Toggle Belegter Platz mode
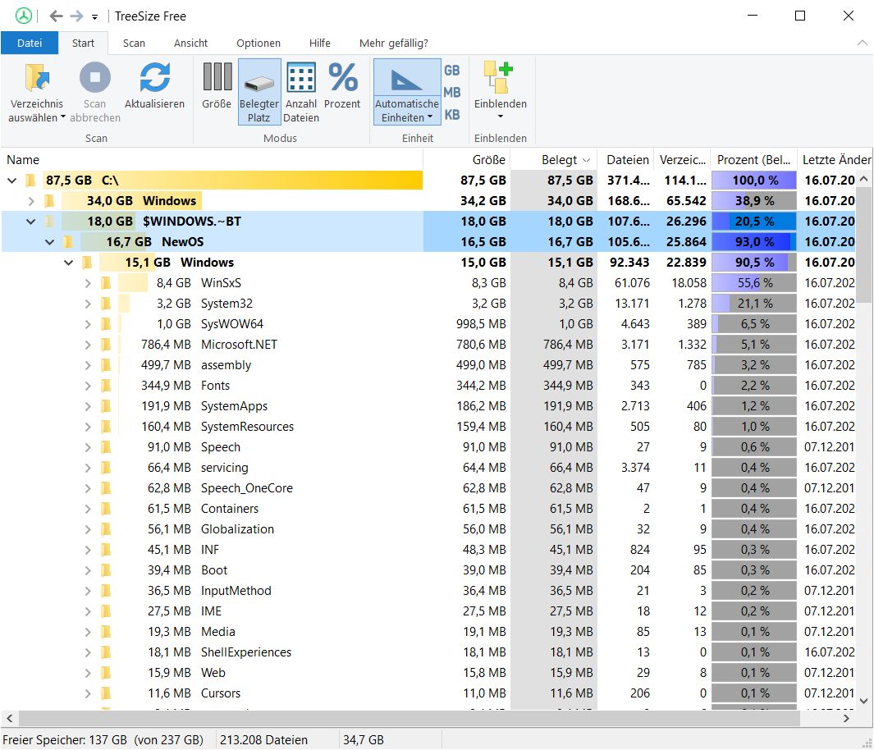874x750 pixels. pos(259,92)
